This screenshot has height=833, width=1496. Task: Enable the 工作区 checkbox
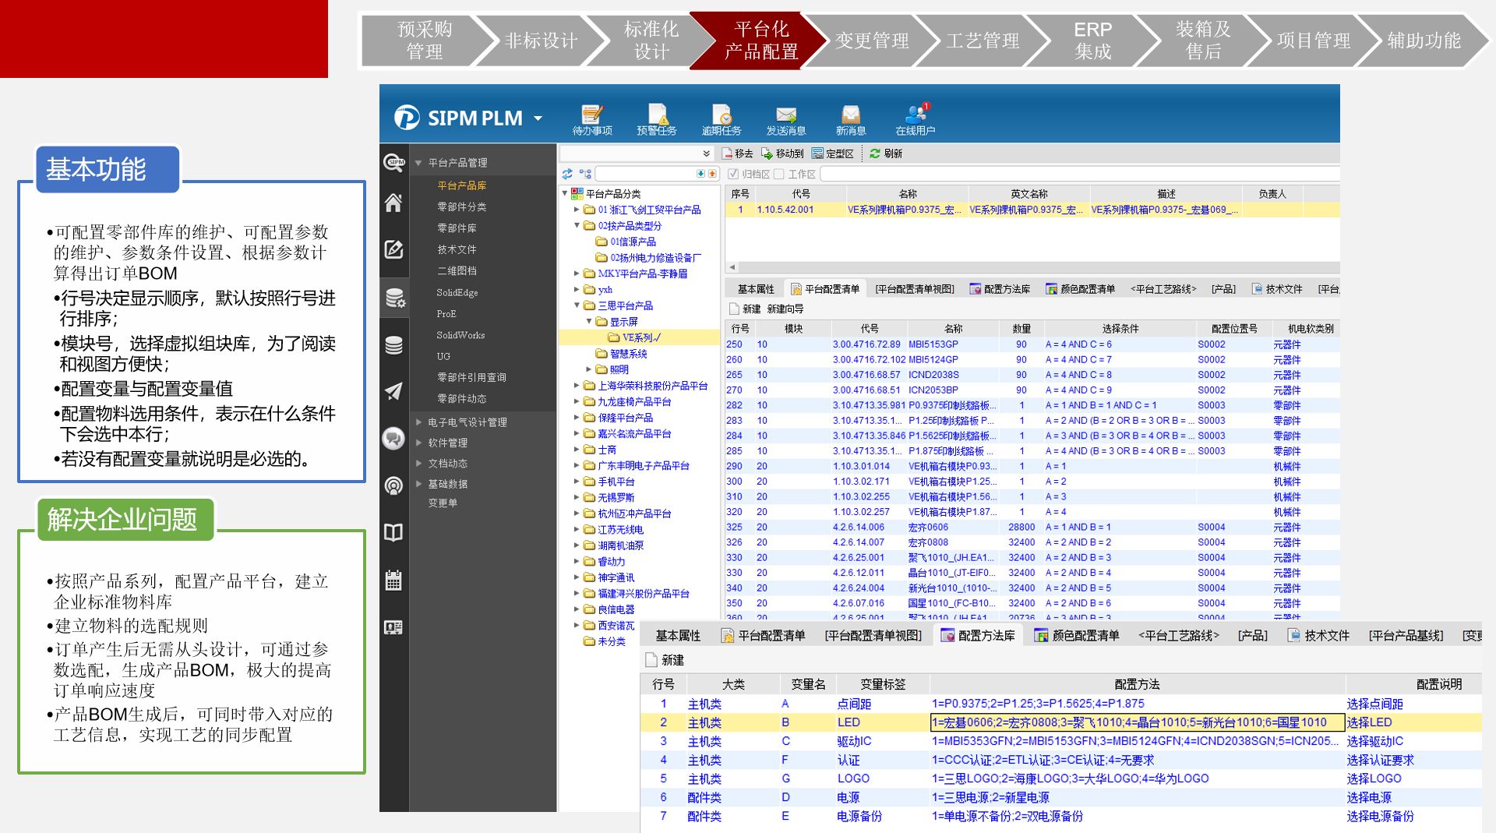778,174
